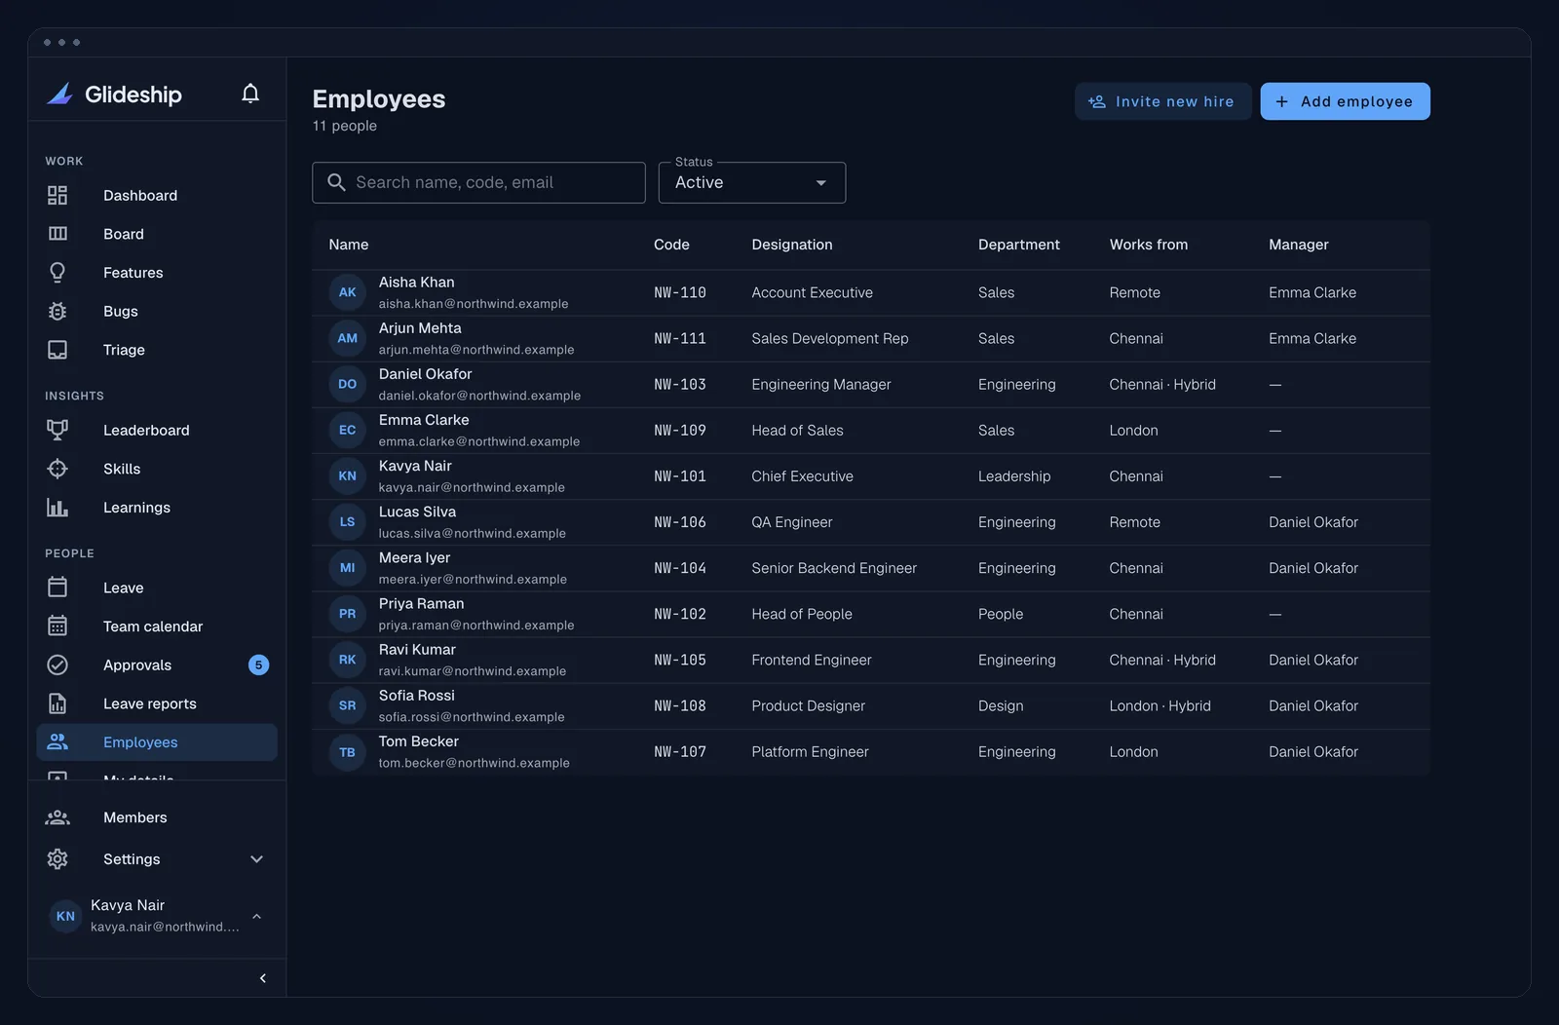Open Leaderboard trophy icon

tap(57, 430)
